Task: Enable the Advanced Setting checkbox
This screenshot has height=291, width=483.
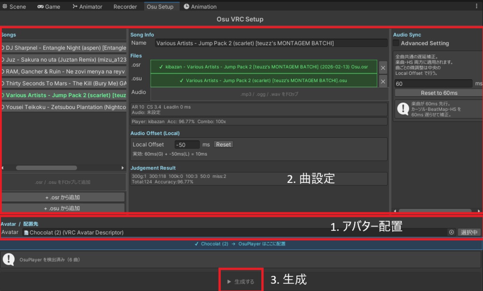Action: point(395,42)
